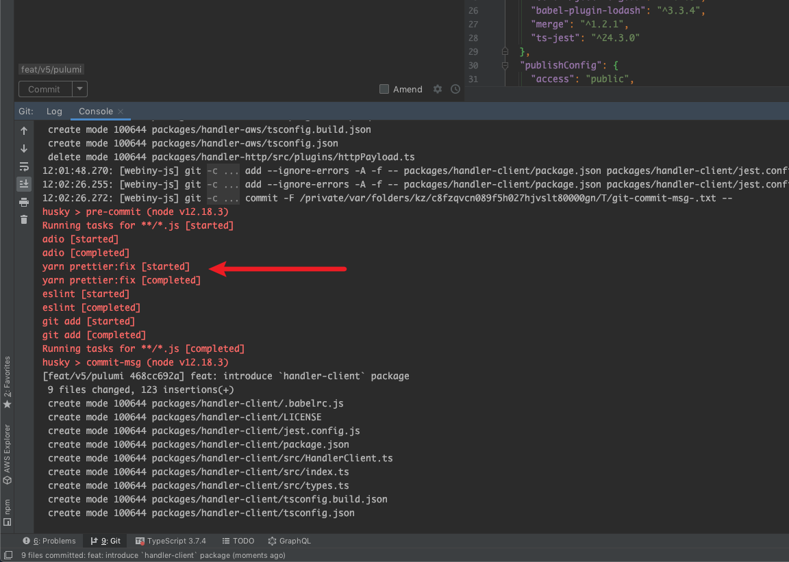Open the Commit options dropdown arrow
The width and height of the screenshot is (789, 562).
79,89
